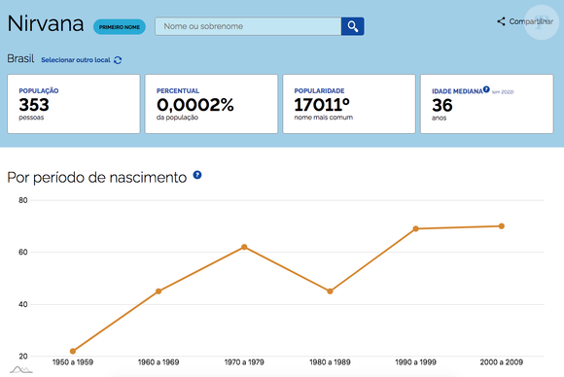Viewport: 564px width, 377px height.
Task: Click the 1980 a 1989 data point
Action: (330, 291)
